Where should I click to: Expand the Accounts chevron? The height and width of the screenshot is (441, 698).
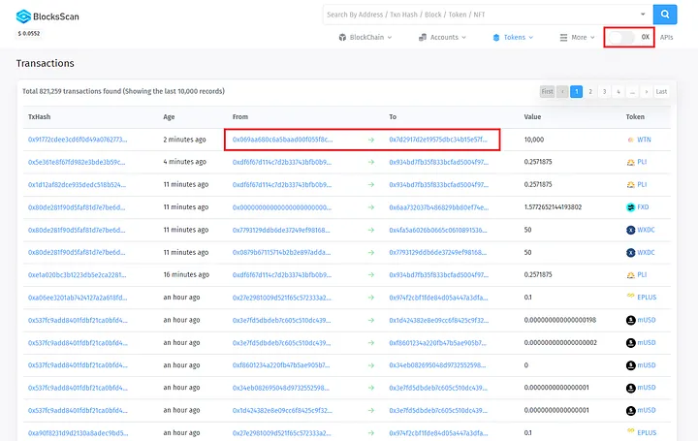463,38
